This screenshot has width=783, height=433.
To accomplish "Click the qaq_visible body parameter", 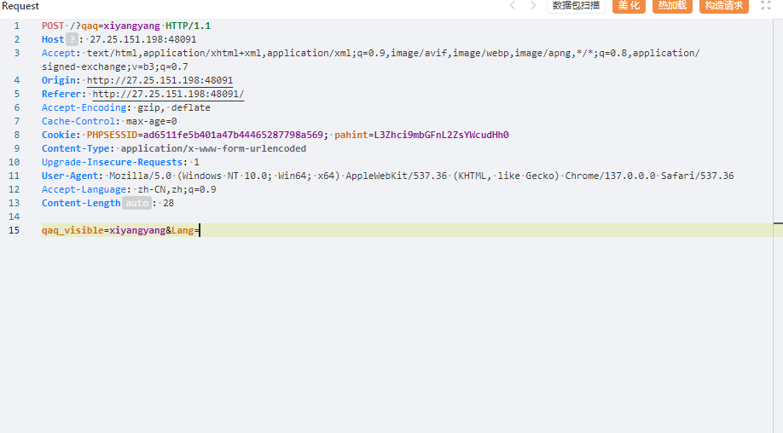I will pos(72,230).
